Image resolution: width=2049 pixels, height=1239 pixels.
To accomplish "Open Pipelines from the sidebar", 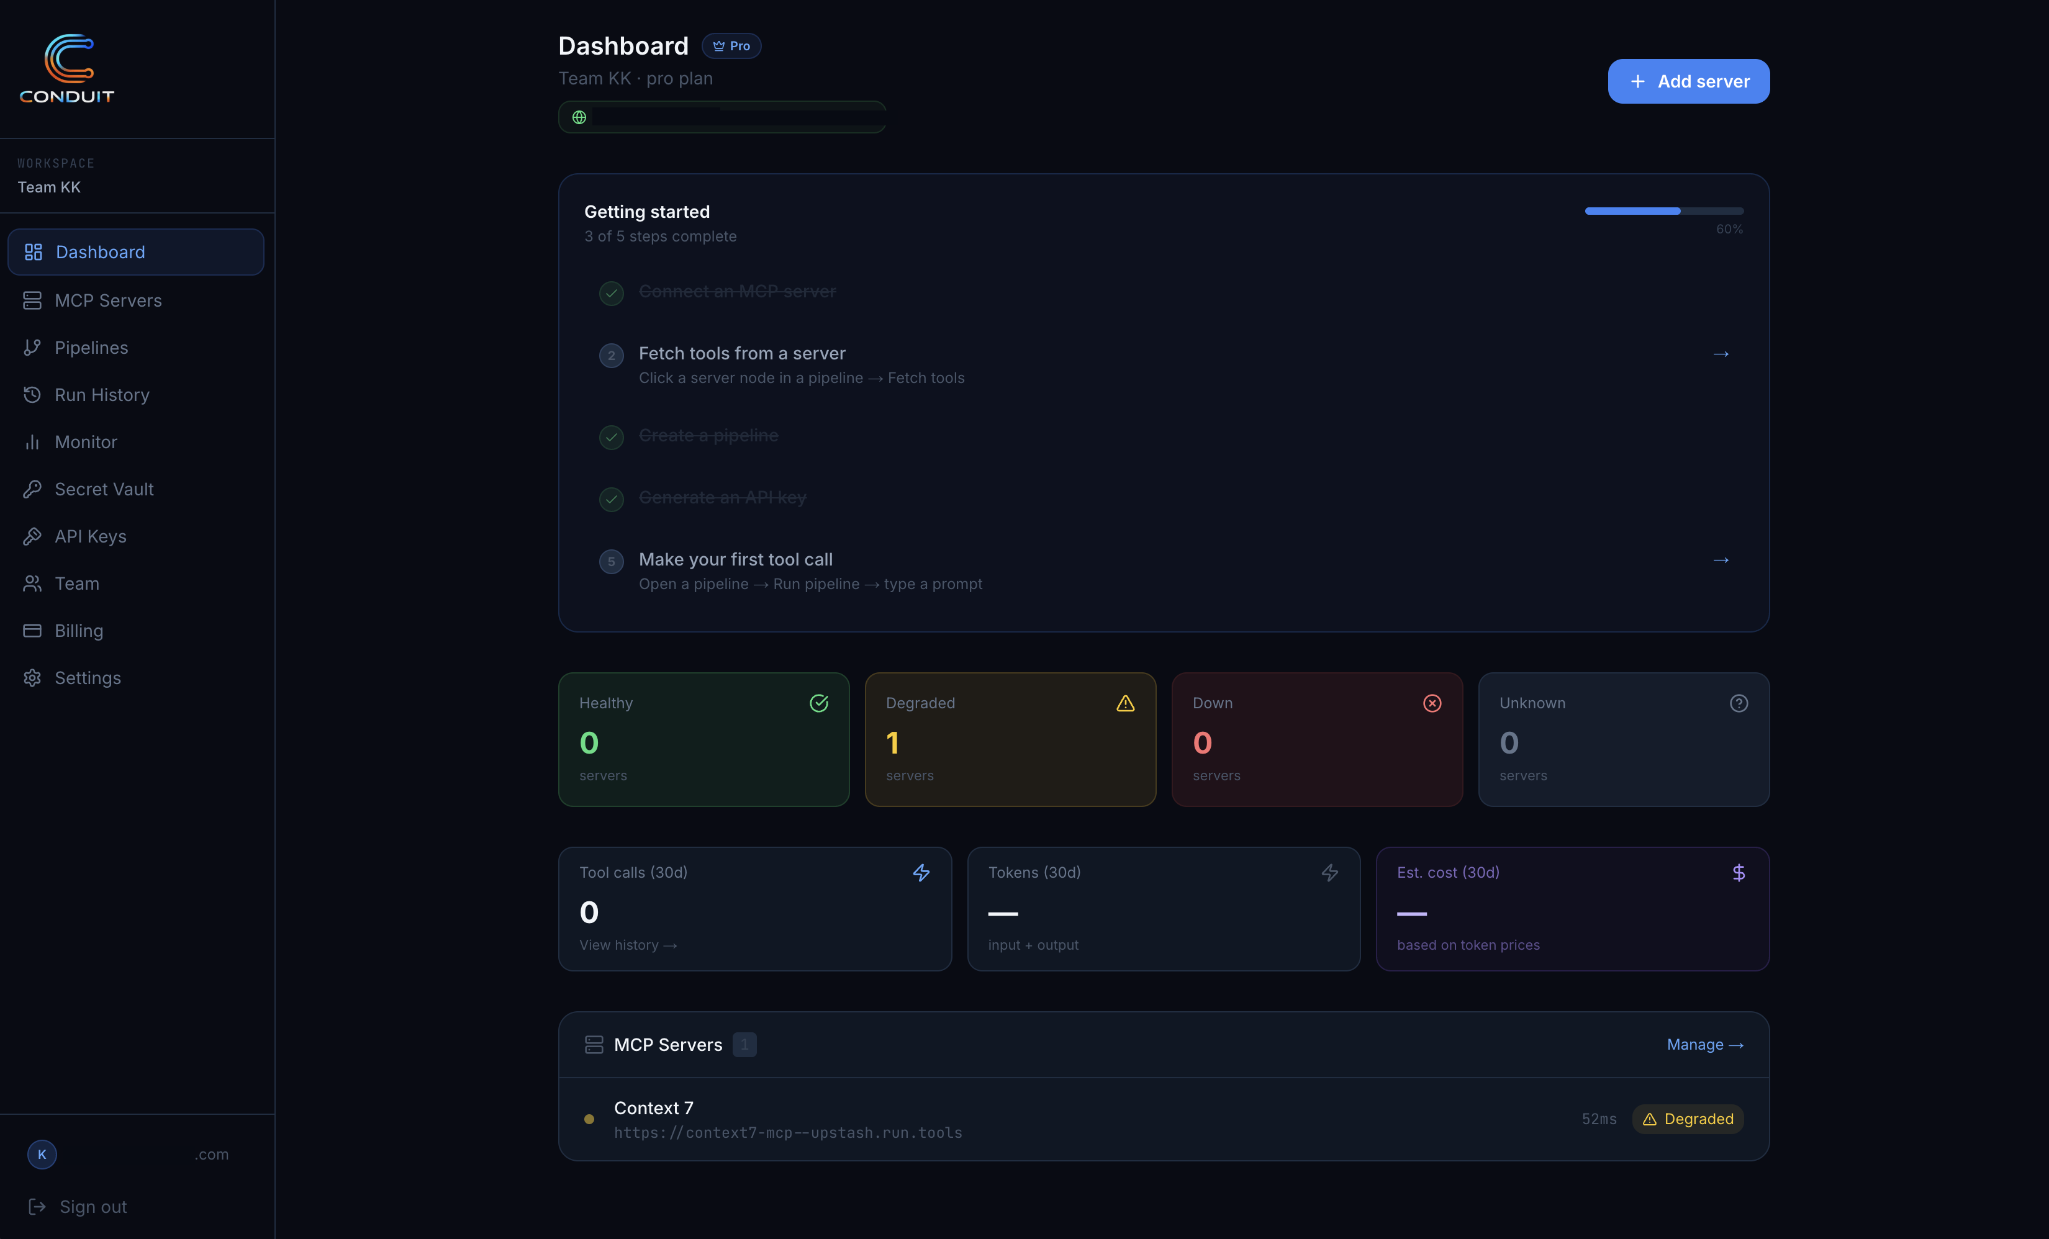I will 91,348.
